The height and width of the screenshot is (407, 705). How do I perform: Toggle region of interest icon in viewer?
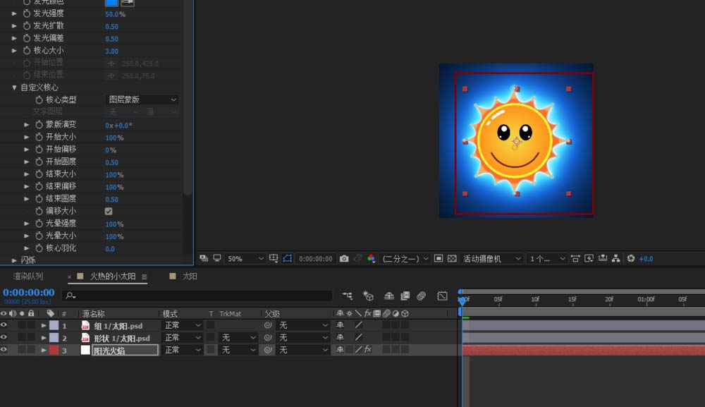point(438,259)
